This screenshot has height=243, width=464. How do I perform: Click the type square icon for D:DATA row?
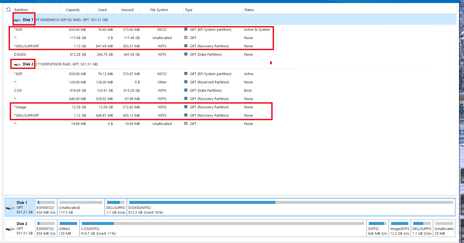pos(186,54)
